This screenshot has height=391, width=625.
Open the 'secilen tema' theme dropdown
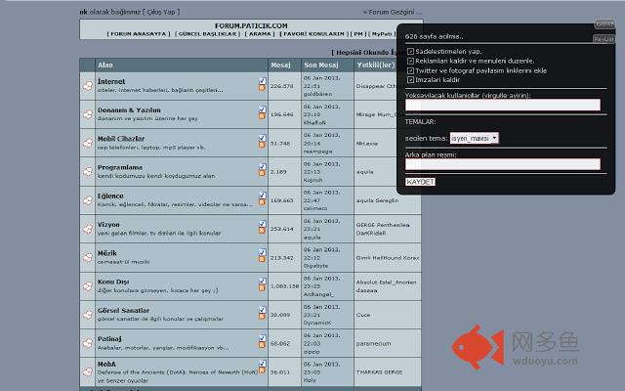tap(474, 139)
